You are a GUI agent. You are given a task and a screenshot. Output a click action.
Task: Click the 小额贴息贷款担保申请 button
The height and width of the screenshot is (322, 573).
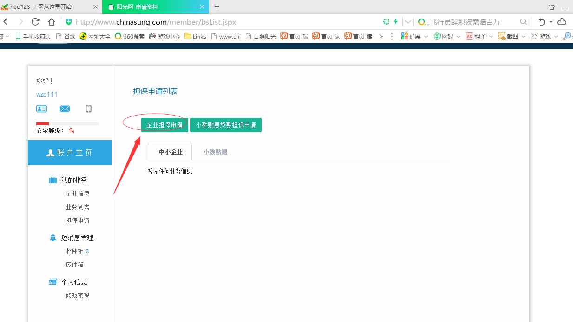click(226, 125)
